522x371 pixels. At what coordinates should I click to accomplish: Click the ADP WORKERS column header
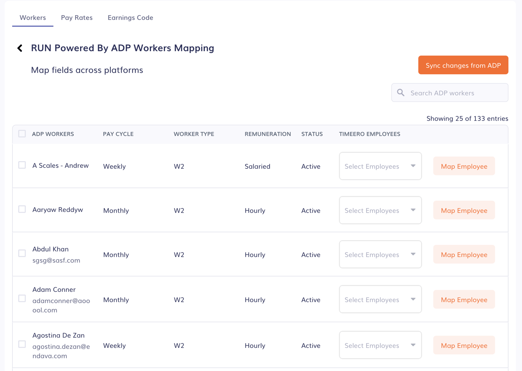click(x=53, y=134)
